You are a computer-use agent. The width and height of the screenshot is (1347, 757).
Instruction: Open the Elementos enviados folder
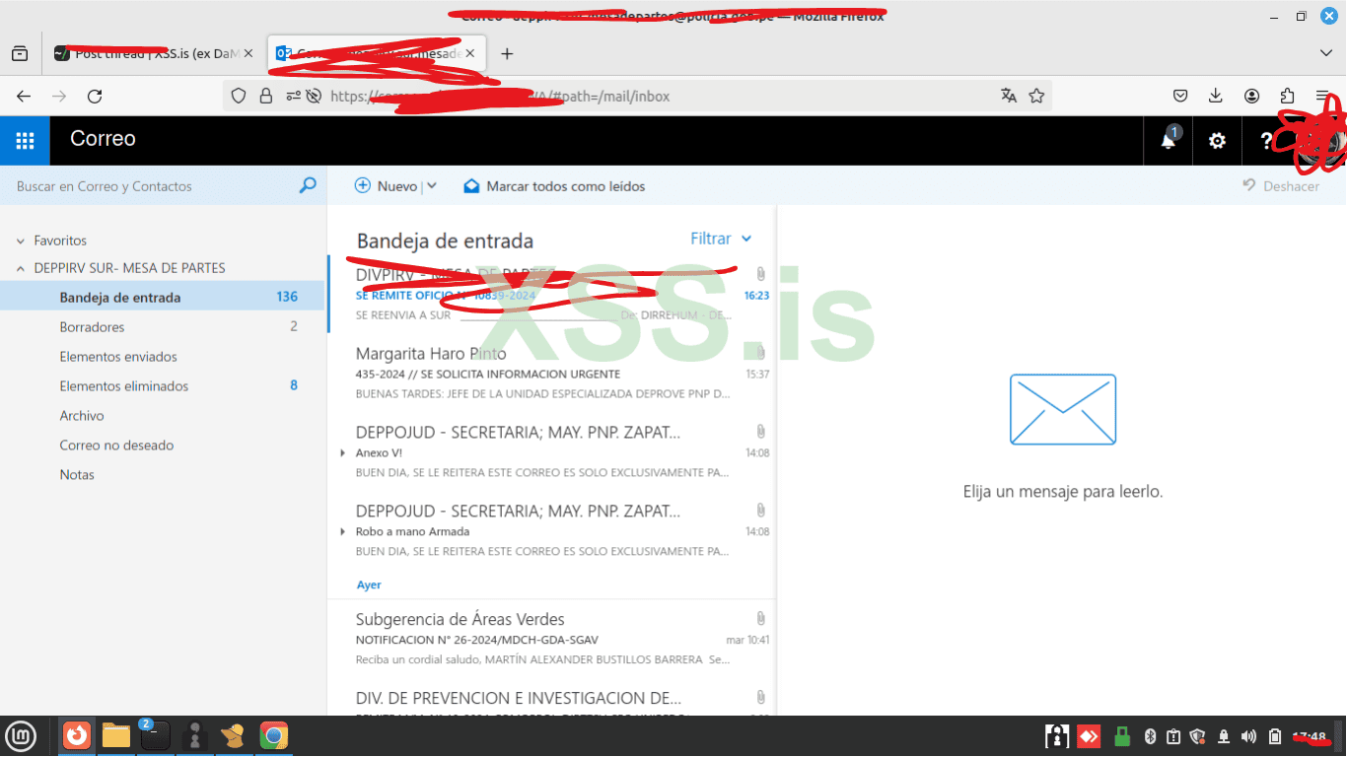(162, 356)
